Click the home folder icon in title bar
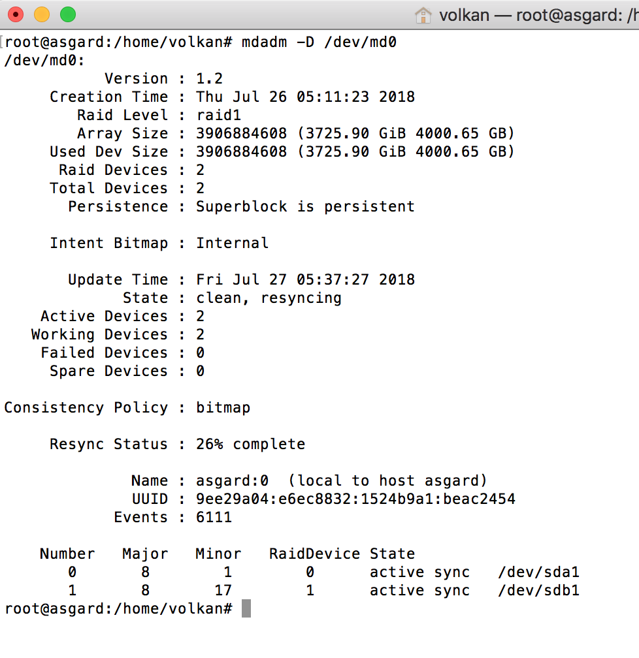The image size is (639, 658). pyautogui.click(x=423, y=15)
